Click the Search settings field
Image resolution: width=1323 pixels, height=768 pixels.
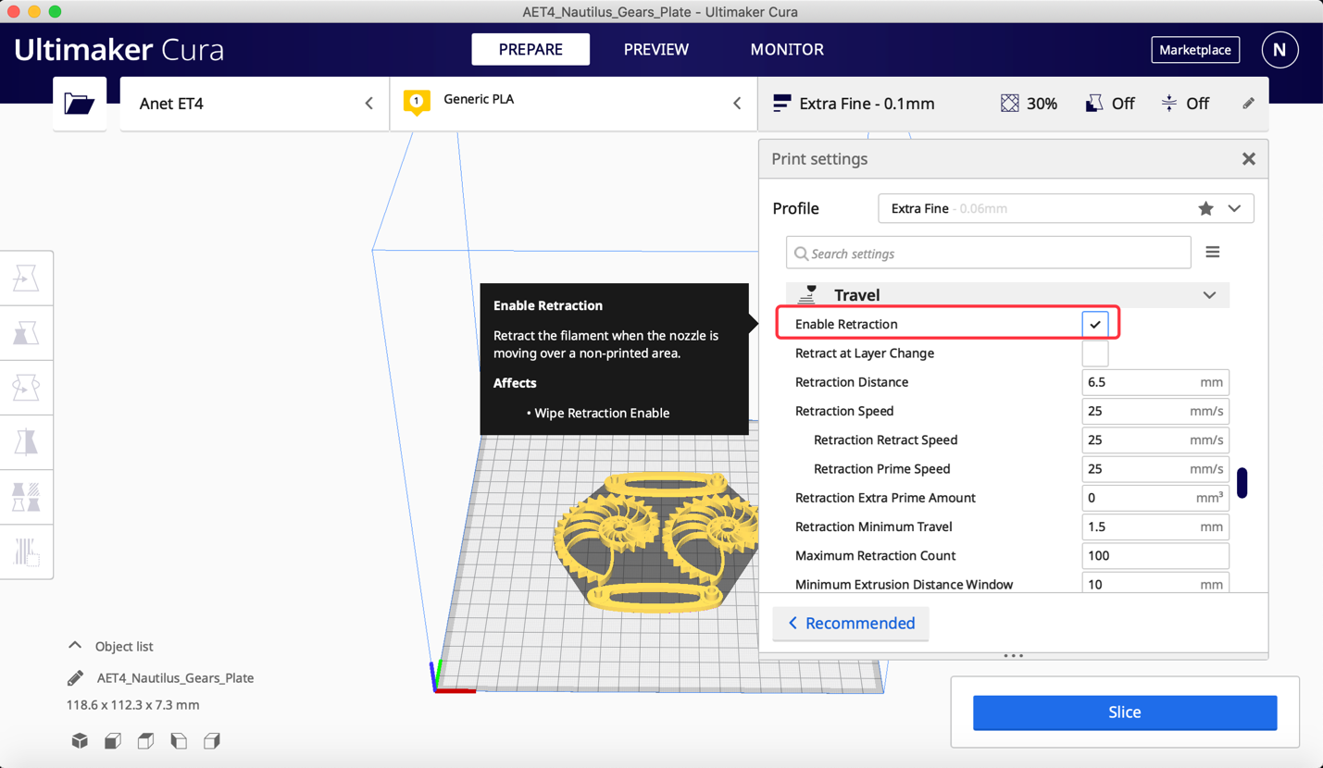coord(989,254)
